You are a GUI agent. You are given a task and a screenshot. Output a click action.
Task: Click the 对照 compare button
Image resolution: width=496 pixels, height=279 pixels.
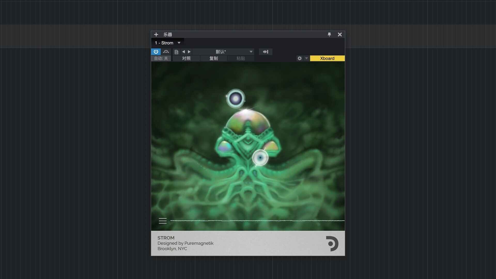tap(186, 58)
